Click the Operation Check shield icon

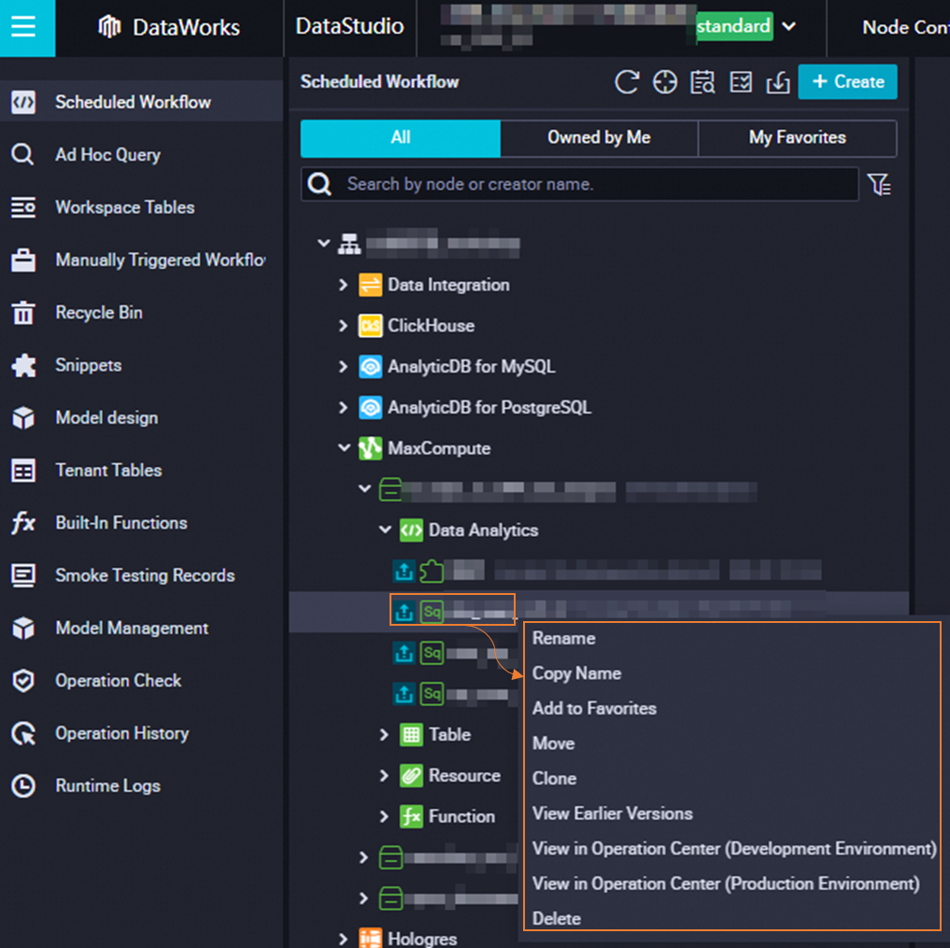point(23,681)
